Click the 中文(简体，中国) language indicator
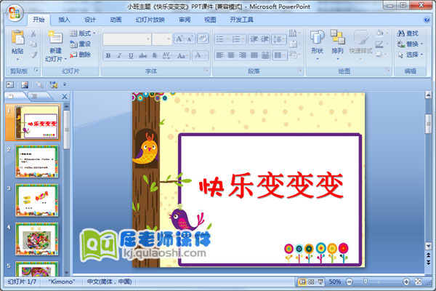 109,282
